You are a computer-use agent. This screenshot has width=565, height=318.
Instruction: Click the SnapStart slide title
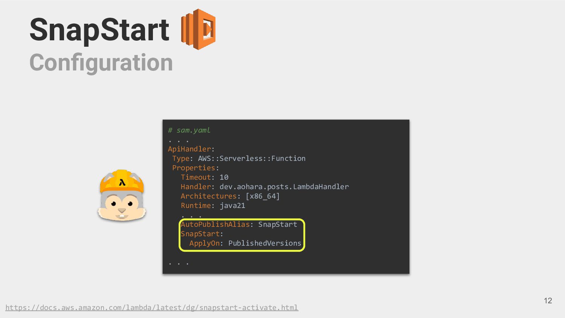(99, 30)
